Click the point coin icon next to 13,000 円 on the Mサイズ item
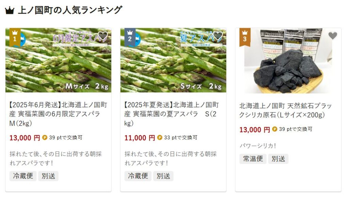 pos(45,138)
